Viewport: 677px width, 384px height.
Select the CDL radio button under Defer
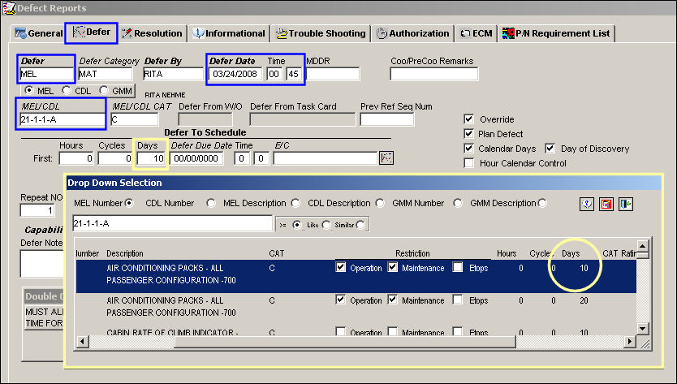(x=66, y=90)
